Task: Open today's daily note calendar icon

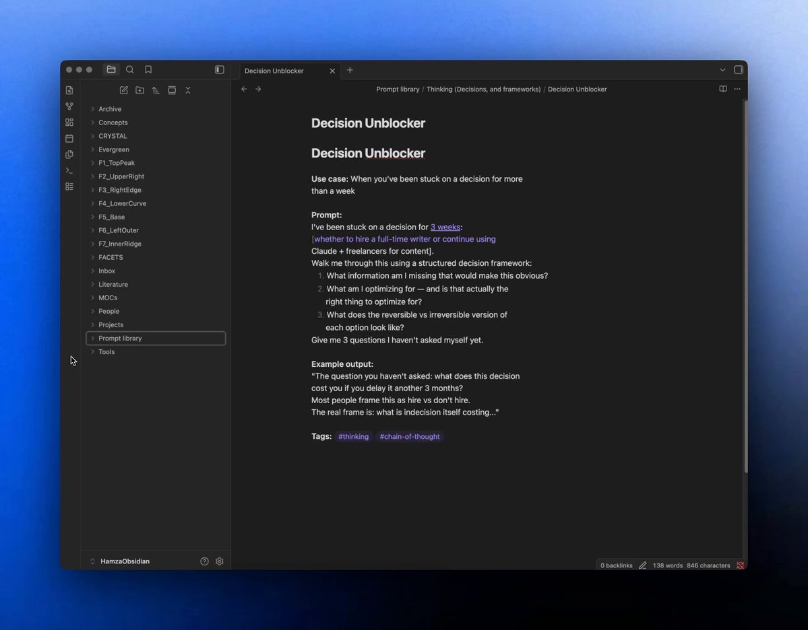Action: pos(69,139)
